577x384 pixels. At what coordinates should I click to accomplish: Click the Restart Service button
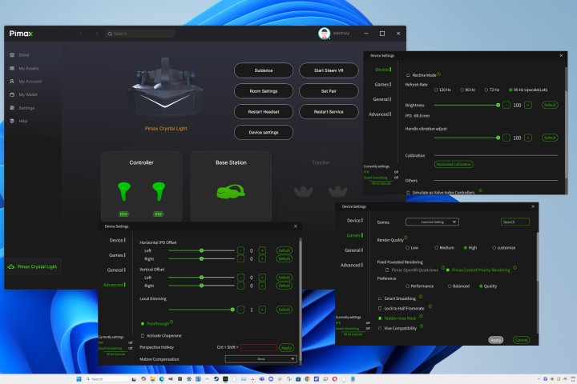(329, 112)
